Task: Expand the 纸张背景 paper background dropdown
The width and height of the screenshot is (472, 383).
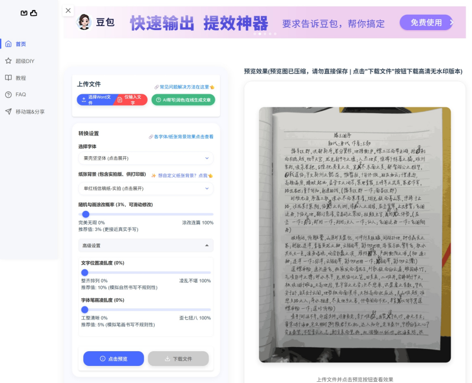Action: pos(146,189)
